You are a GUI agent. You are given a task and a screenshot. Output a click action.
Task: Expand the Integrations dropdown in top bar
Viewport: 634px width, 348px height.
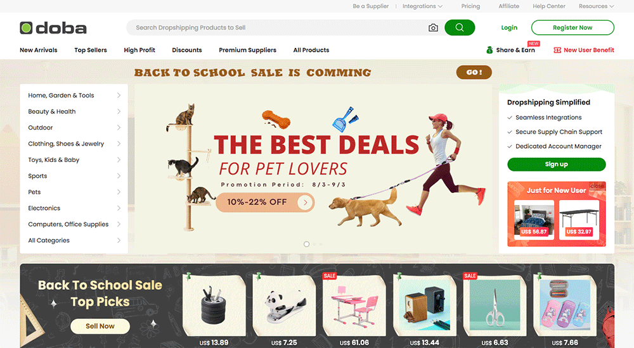click(422, 6)
